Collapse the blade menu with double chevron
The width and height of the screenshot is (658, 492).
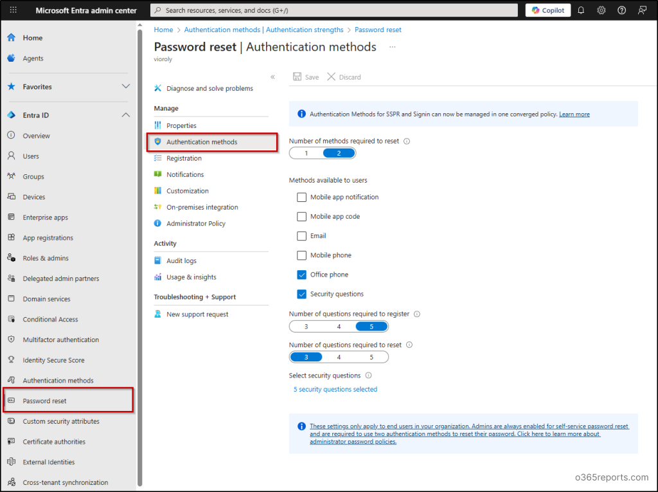(272, 77)
